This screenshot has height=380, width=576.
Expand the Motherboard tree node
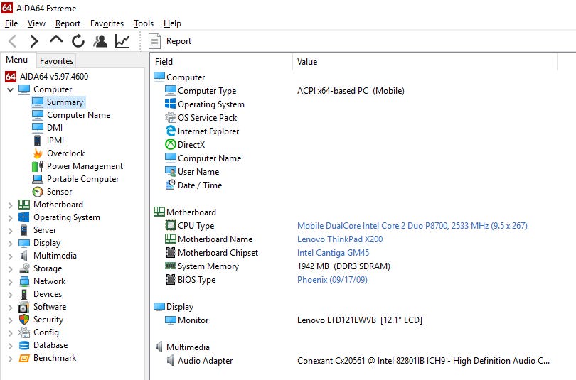point(10,205)
